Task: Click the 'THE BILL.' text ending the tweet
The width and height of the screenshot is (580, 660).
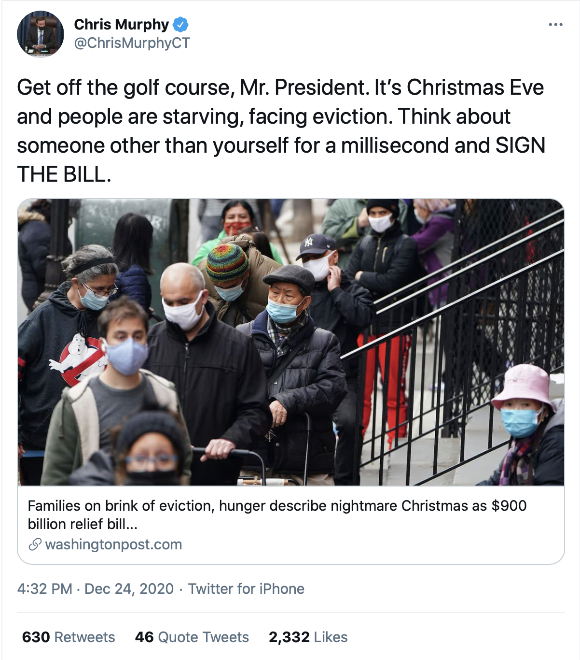Action: 64,174
